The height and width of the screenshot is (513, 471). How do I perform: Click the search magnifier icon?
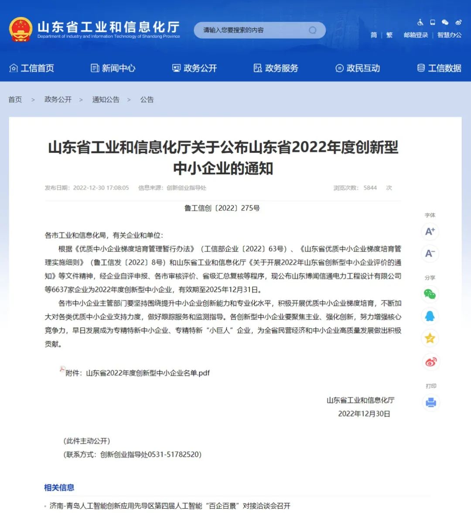(x=313, y=30)
